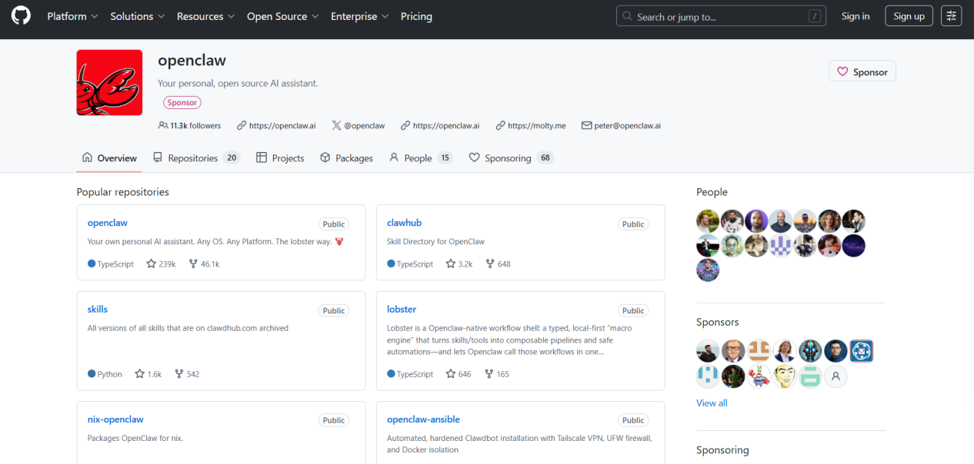Expand the Solutions dropdown menu
974x464 pixels.
(x=137, y=16)
